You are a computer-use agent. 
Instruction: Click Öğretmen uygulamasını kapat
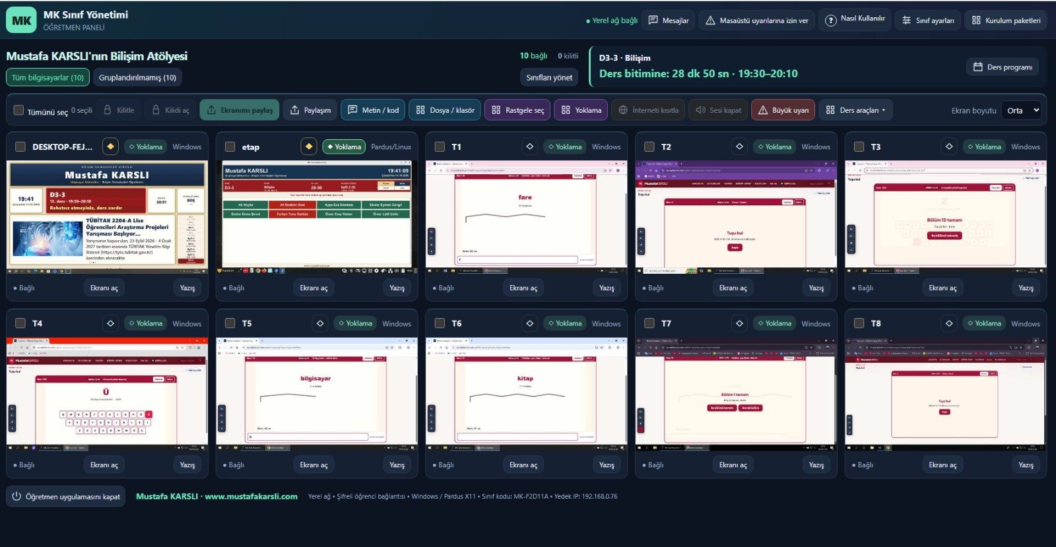66,496
